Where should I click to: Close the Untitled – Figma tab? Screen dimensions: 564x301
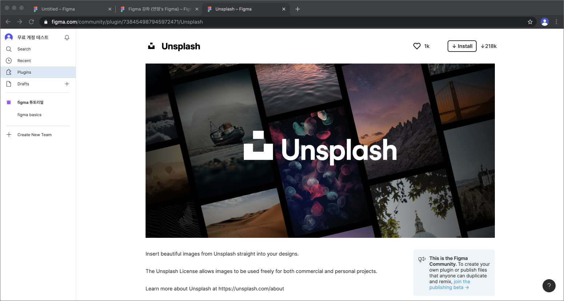110,9
